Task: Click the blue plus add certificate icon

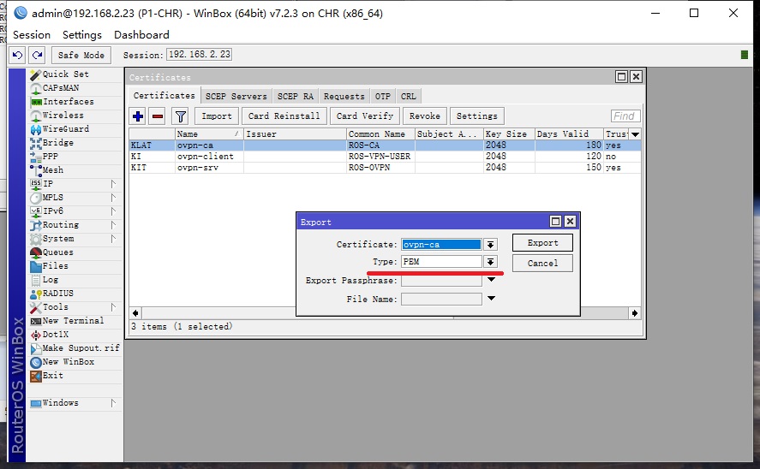Action: 138,116
